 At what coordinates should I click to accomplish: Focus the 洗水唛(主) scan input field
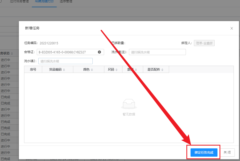click(157, 52)
